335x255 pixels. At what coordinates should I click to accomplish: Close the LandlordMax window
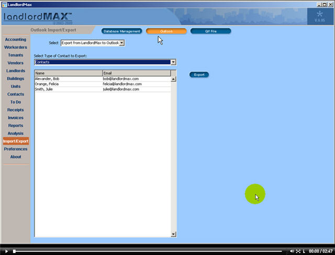pyautogui.click(x=330, y=5)
